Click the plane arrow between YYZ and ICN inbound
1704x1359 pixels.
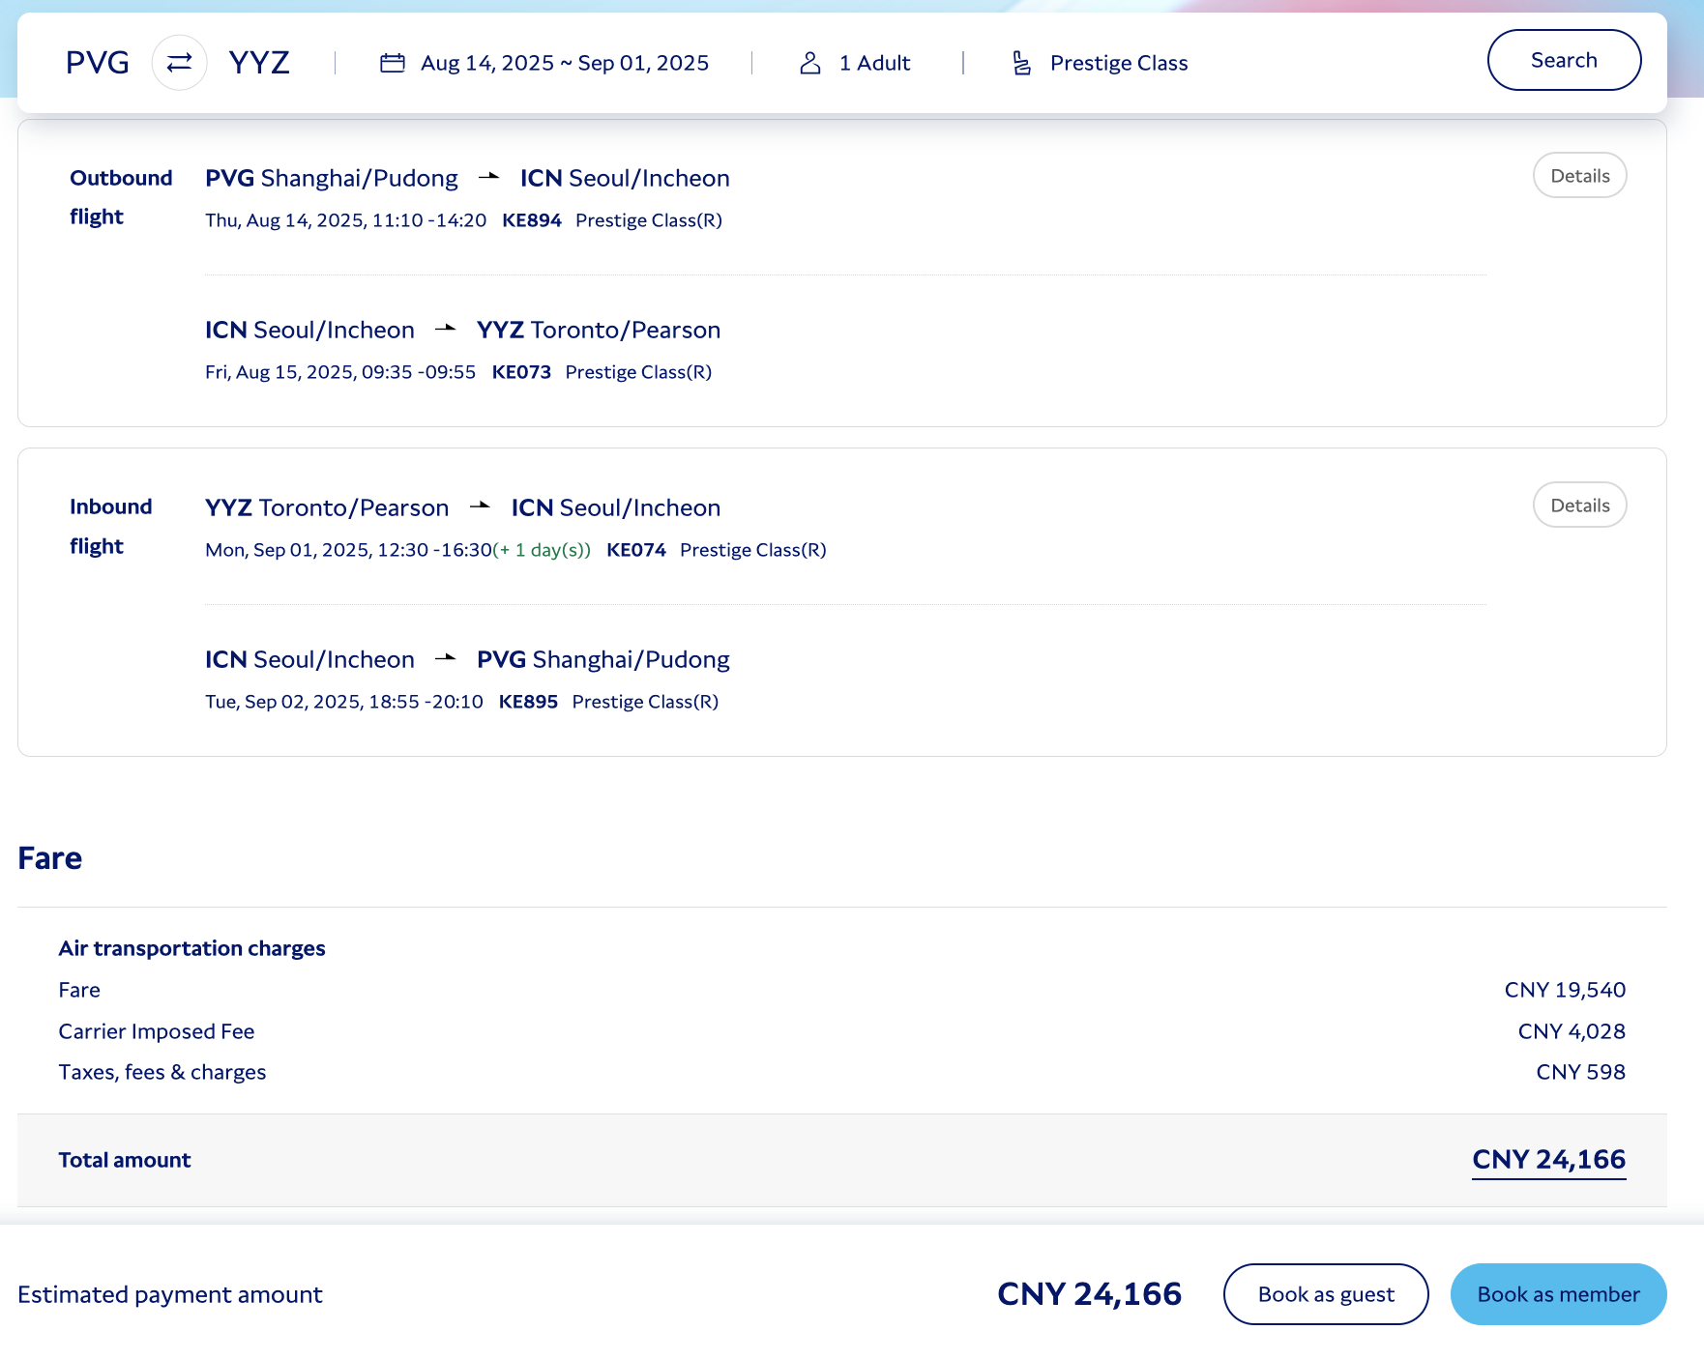480,506
